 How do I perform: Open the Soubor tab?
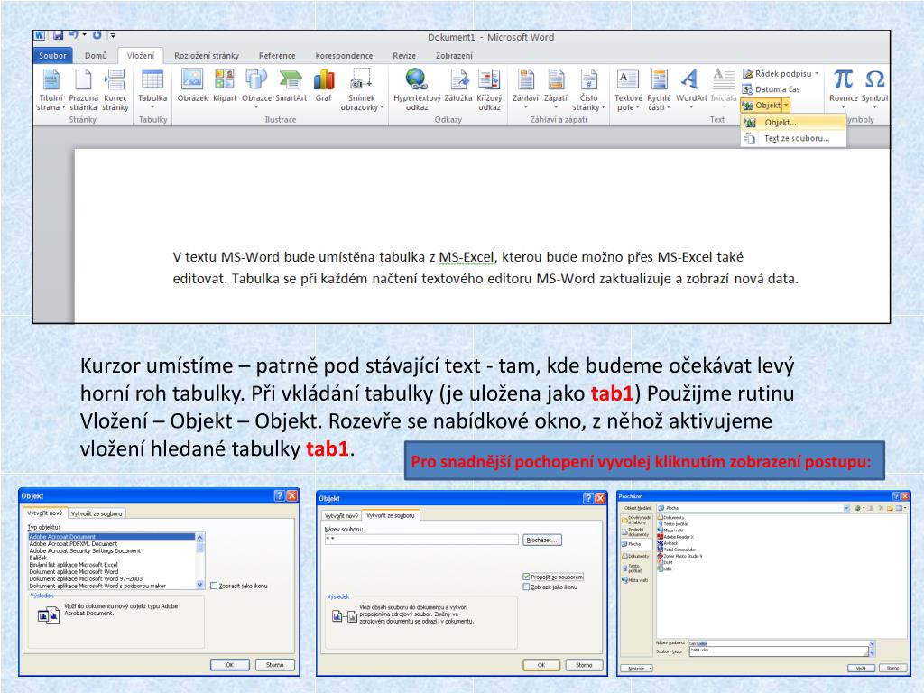[52, 55]
